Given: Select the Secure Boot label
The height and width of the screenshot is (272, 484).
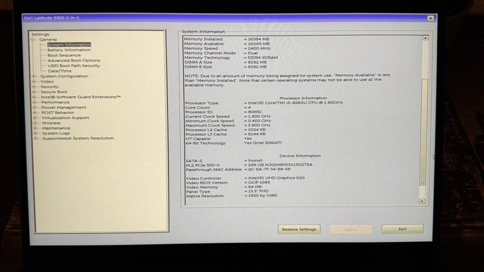Looking at the screenshot, I should click(54, 92).
